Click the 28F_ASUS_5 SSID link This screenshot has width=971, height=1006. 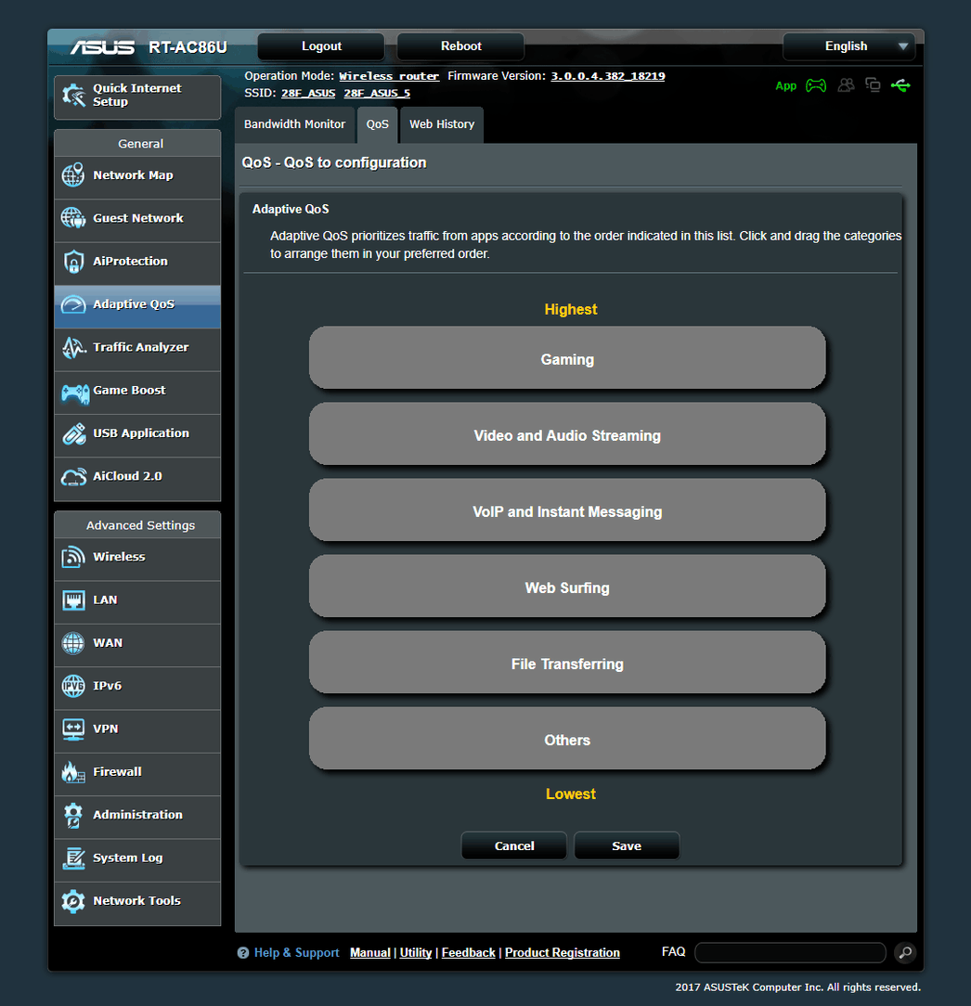[x=377, y=93]
